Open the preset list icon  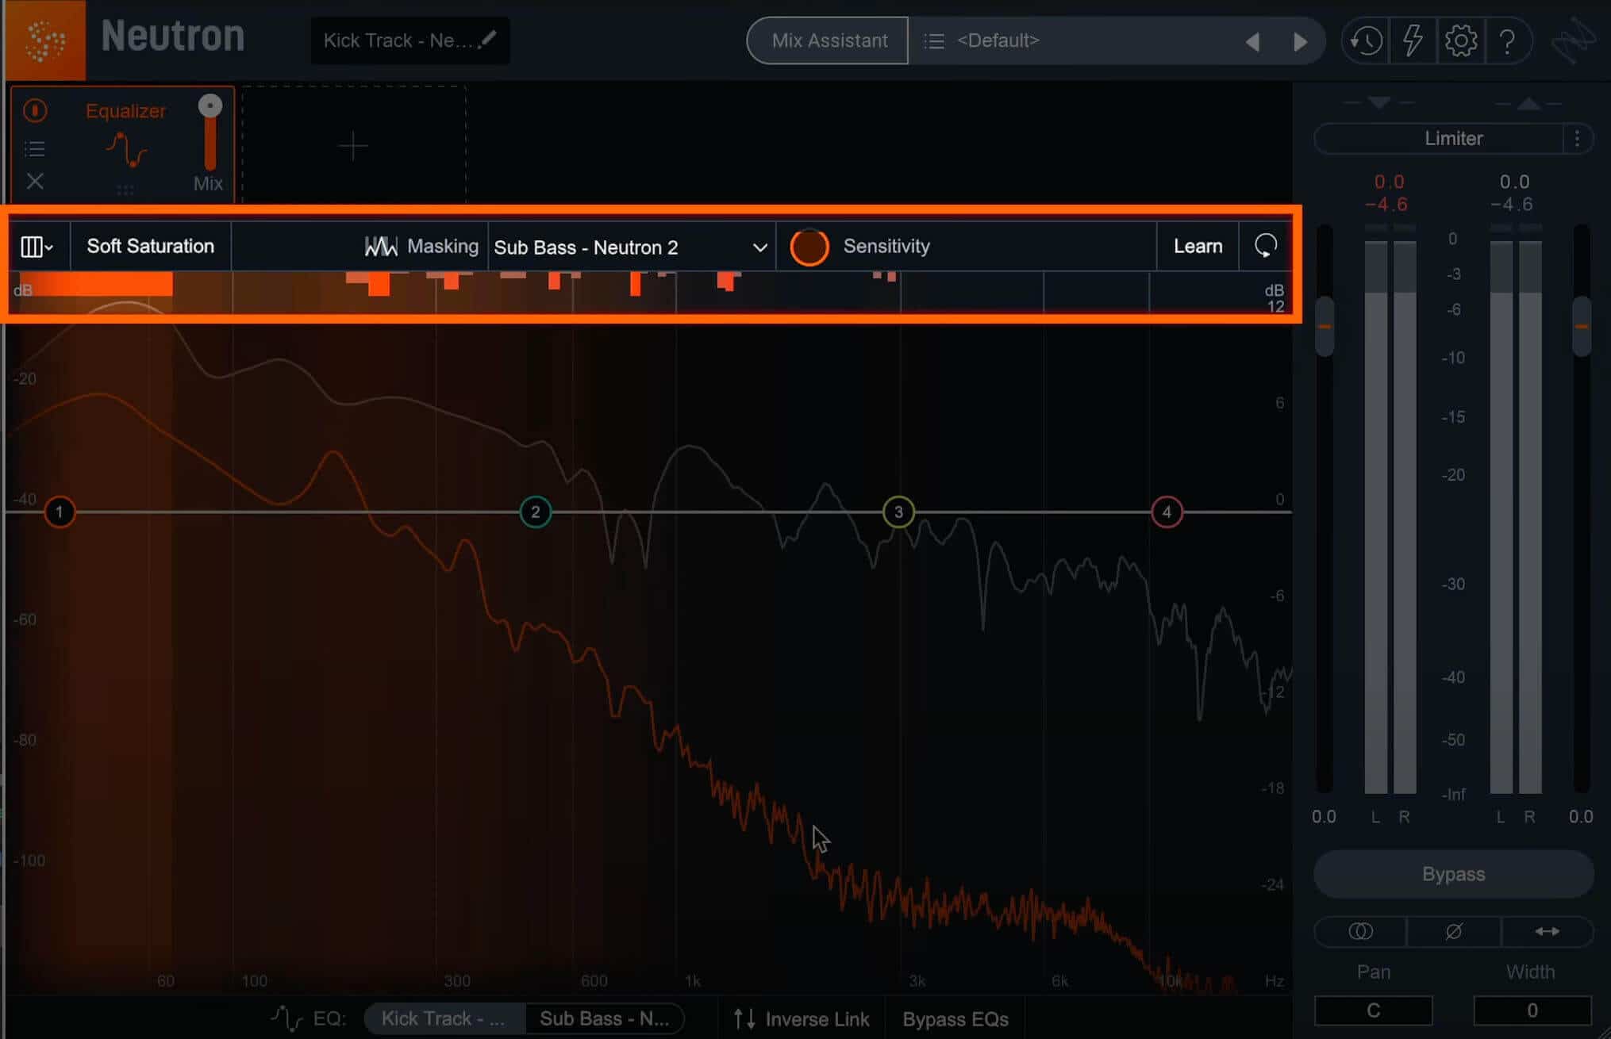(934, 40)
